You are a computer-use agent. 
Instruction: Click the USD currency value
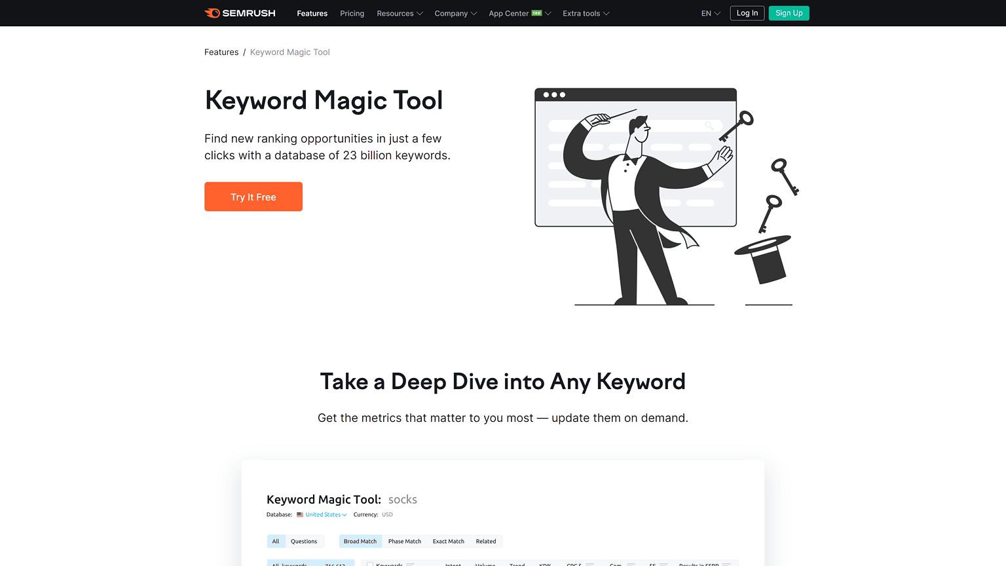click(x=388, y=515)
